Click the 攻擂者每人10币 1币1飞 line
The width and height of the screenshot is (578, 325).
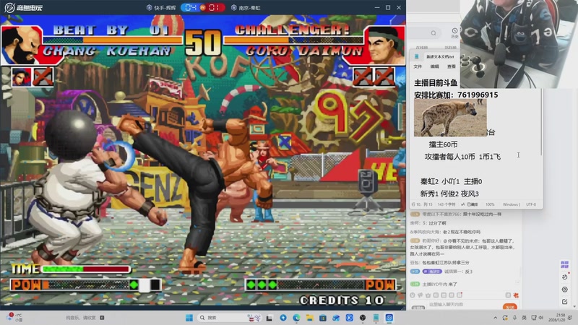(x=462, y=157)
